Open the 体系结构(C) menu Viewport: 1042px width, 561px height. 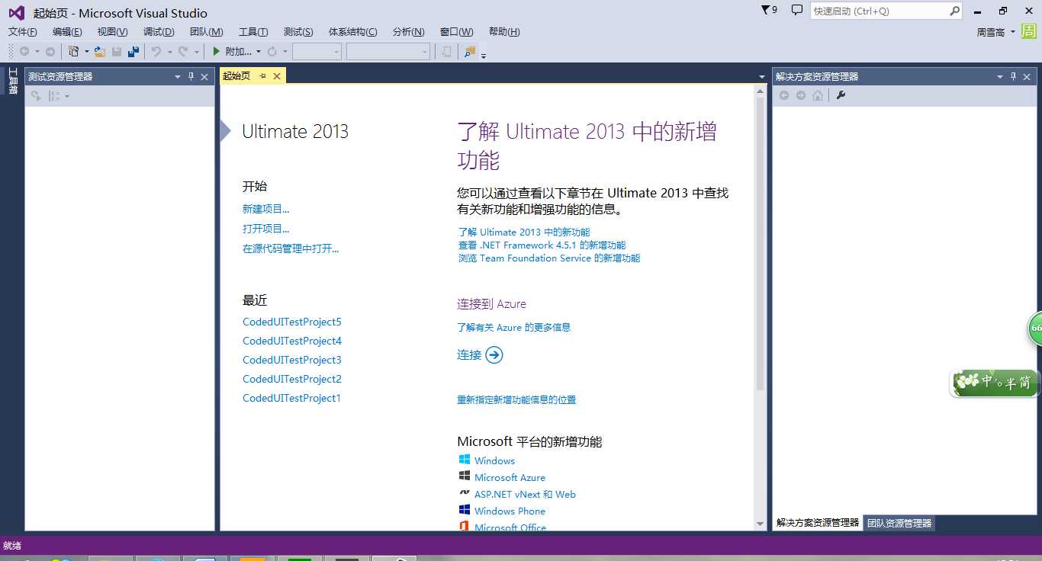click(352, 32)
